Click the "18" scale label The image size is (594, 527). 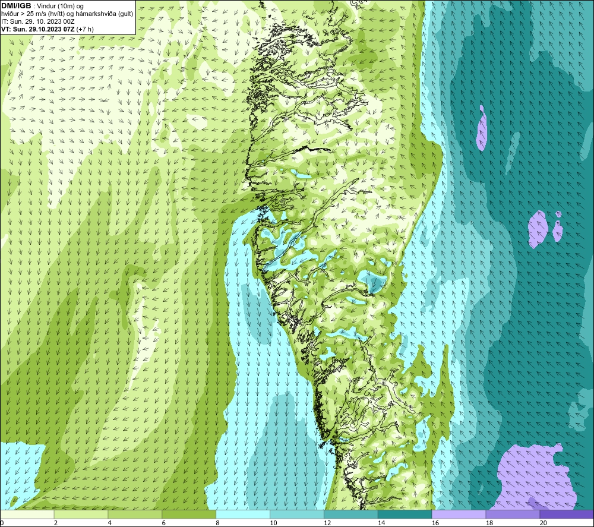click(x=489, y=523)
